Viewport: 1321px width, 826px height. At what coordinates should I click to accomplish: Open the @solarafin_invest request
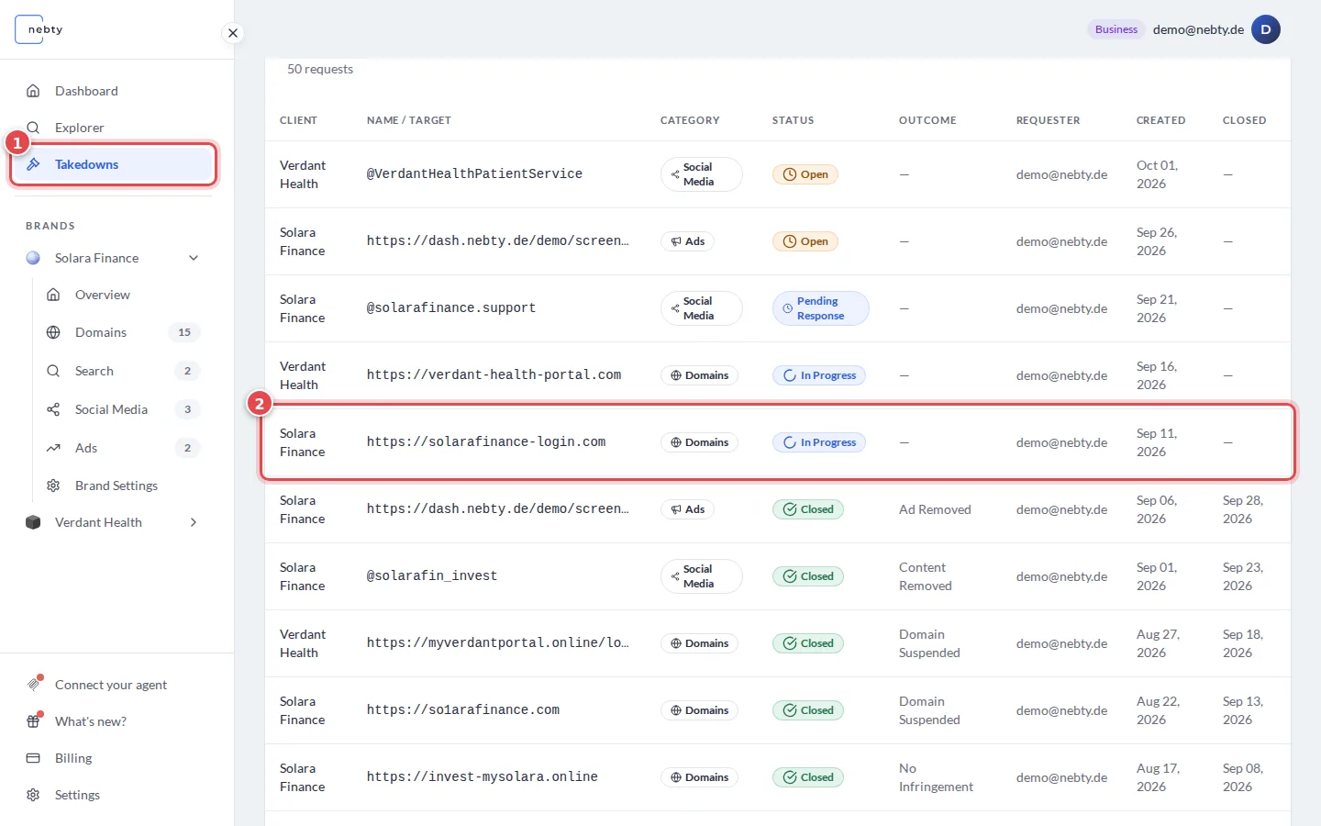click(778, 576)
